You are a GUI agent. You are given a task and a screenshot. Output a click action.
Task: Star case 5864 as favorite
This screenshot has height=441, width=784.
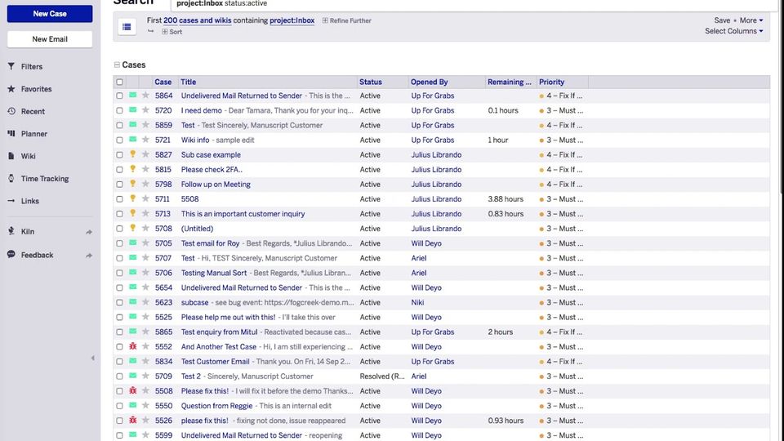[x=145, y=96]
